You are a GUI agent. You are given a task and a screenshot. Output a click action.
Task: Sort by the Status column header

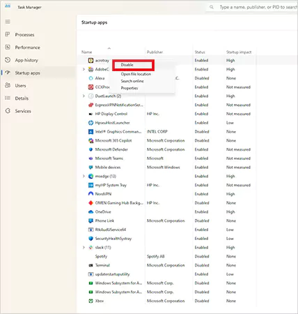click(x=200, y=52)
